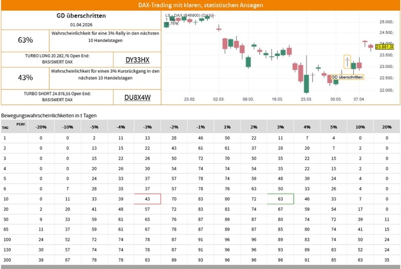401x269 pixels.
Task: Click the green-bordered 63 table cell
Action: [x=281, y=199]
